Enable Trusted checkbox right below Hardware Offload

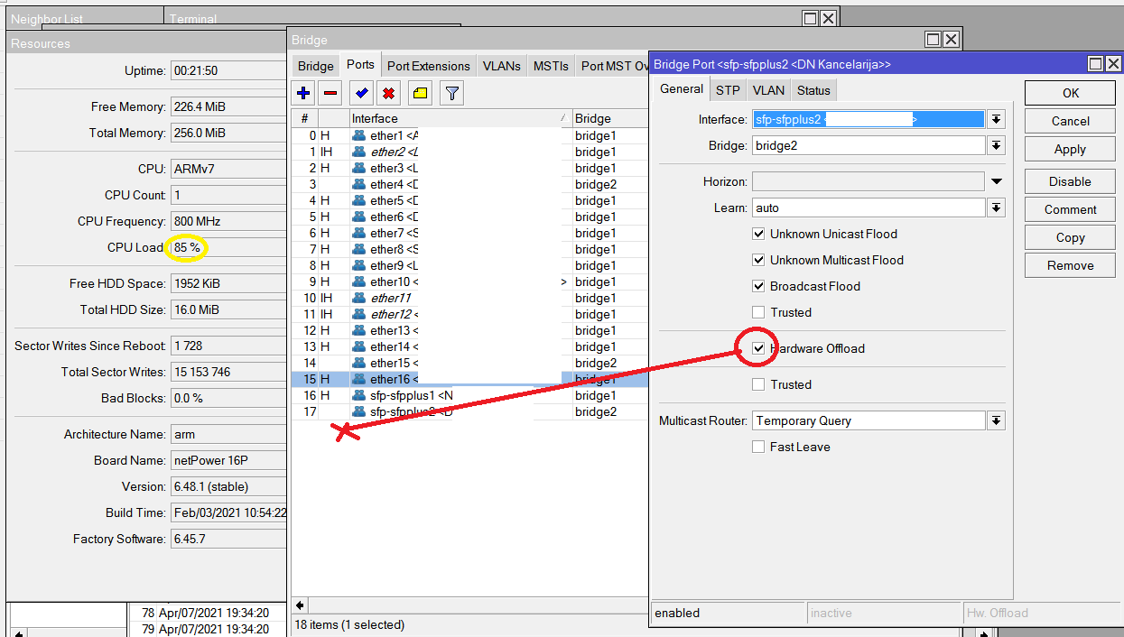click(758, 384)
